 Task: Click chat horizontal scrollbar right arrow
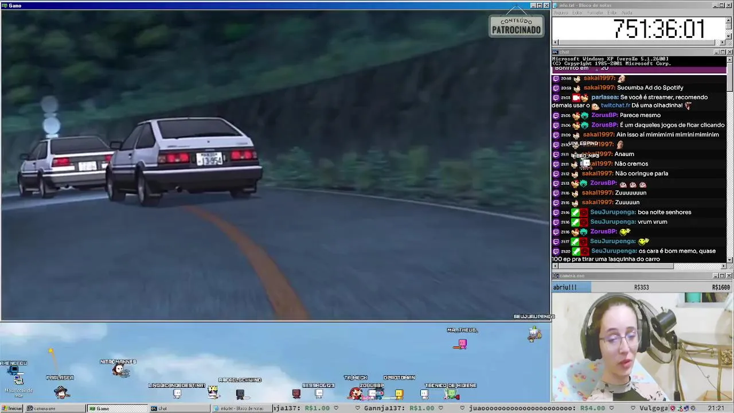coord(723,266)
